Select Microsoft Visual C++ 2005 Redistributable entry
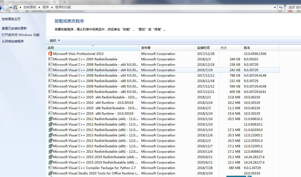Viewport: 301px width, 177px height. (85, 59)
